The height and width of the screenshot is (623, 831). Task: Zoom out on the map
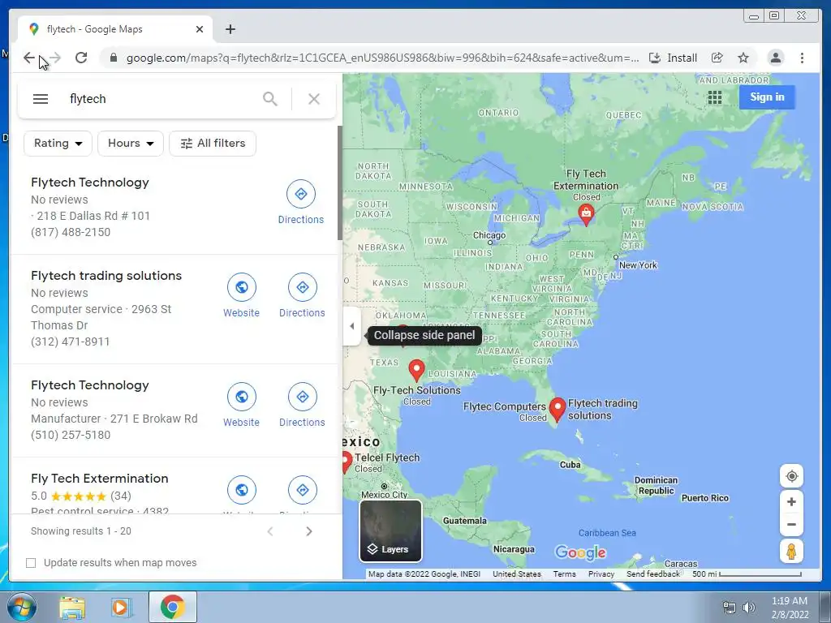pos(792,525)
